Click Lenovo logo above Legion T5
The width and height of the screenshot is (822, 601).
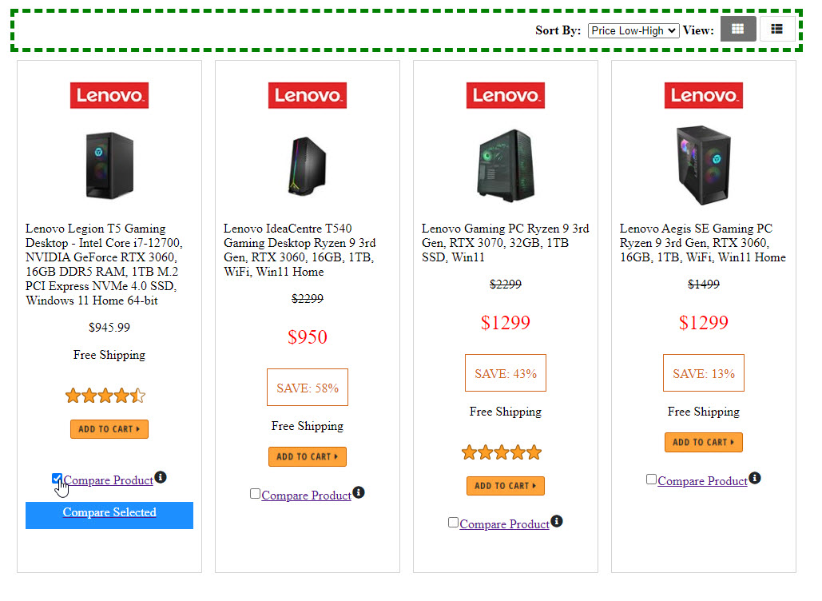pos(109,95)
